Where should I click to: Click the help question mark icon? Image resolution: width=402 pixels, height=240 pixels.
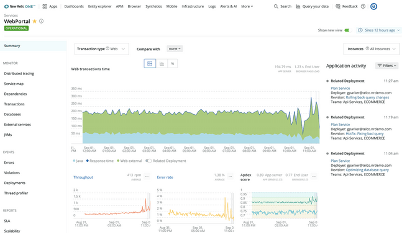[x=363, y=6]
